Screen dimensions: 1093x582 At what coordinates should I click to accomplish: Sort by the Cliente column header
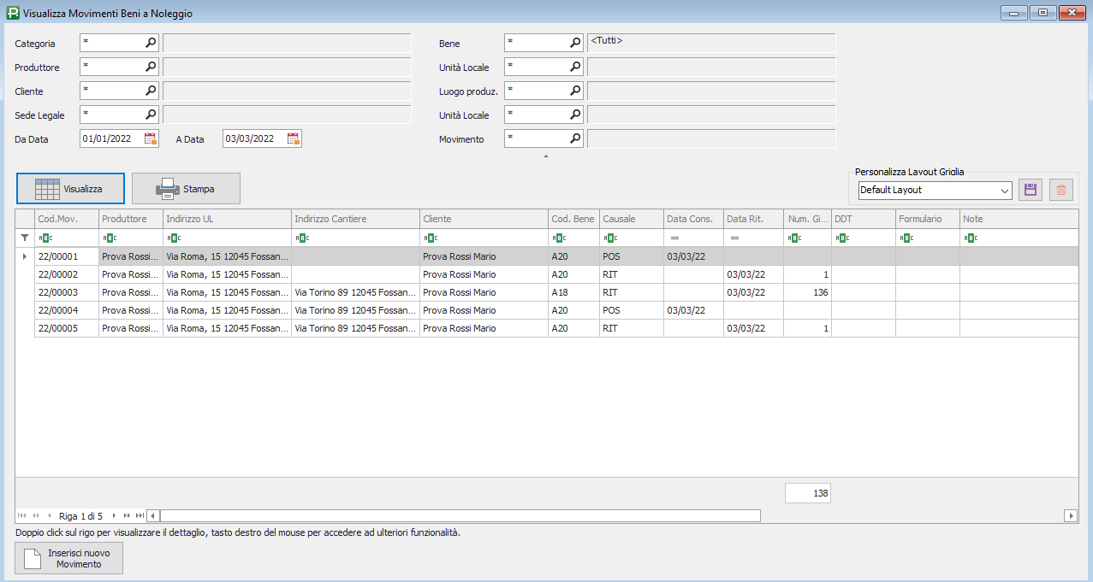(x=484, y=219)
